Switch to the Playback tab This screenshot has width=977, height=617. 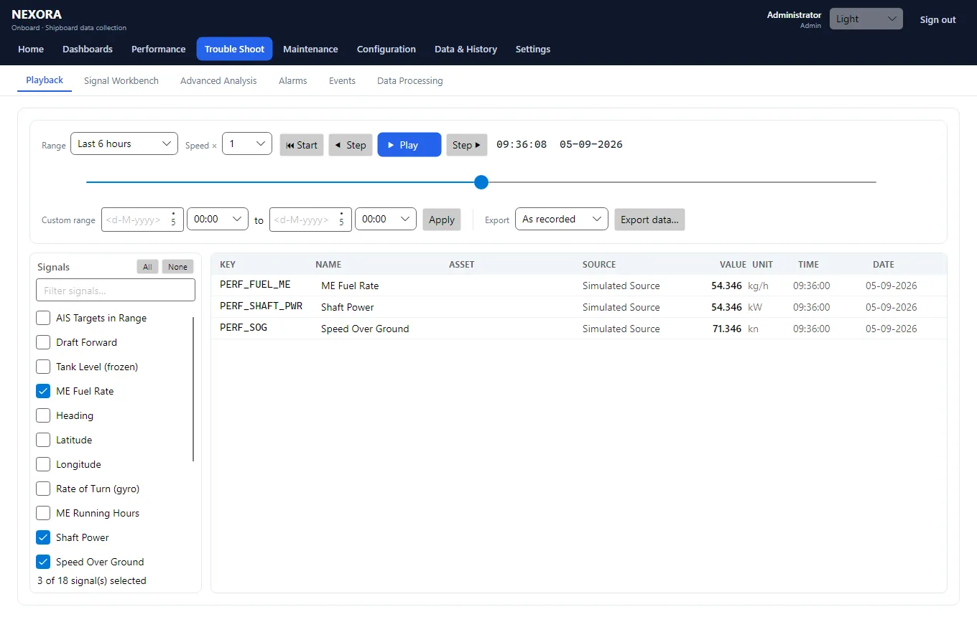coord(45,80)
